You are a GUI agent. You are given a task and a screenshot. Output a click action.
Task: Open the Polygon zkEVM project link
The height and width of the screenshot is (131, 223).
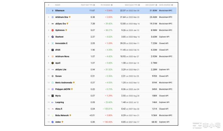[x=63, y=89]
